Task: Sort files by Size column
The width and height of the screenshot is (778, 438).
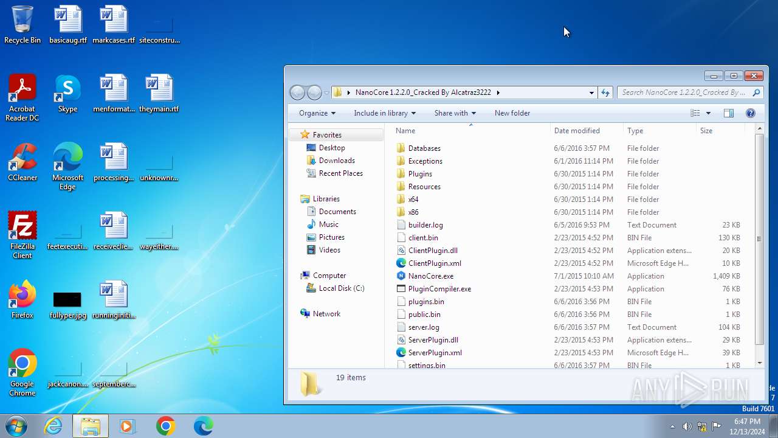Action: pos(720,131)
